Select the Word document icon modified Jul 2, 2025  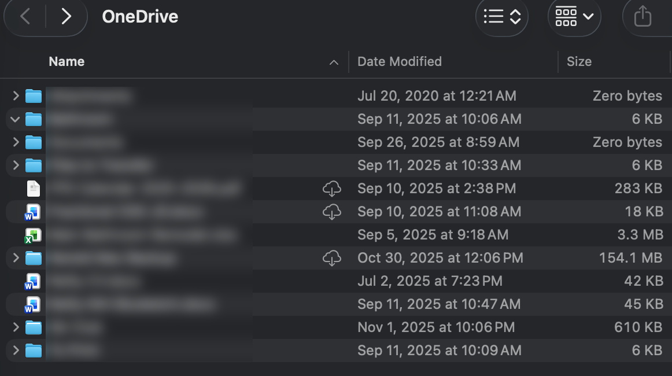tap(33, 281)
